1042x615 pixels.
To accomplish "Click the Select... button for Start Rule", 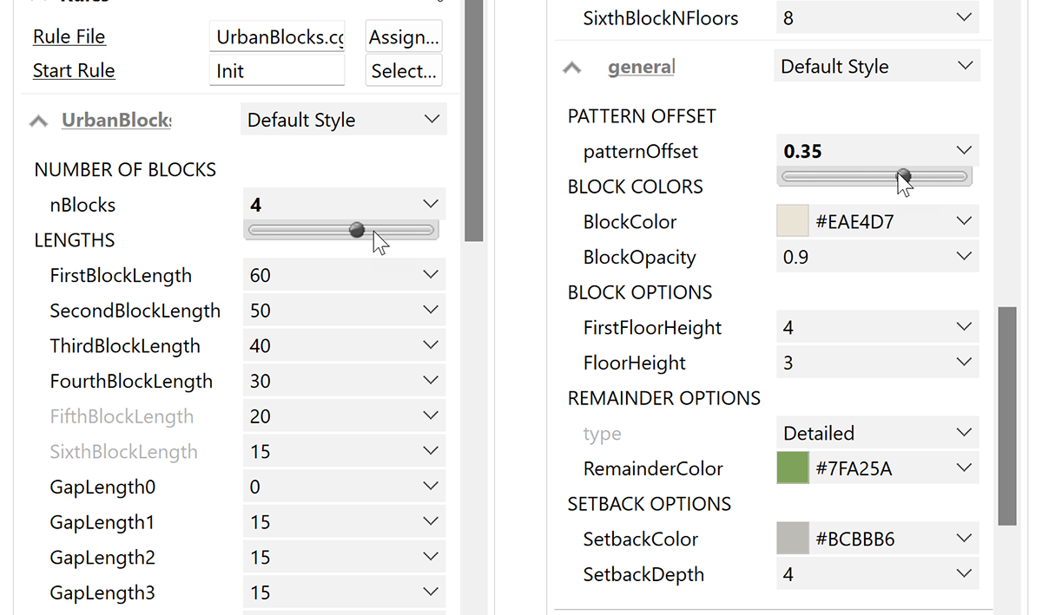I will pyautogui.click(x=403, y=70).
